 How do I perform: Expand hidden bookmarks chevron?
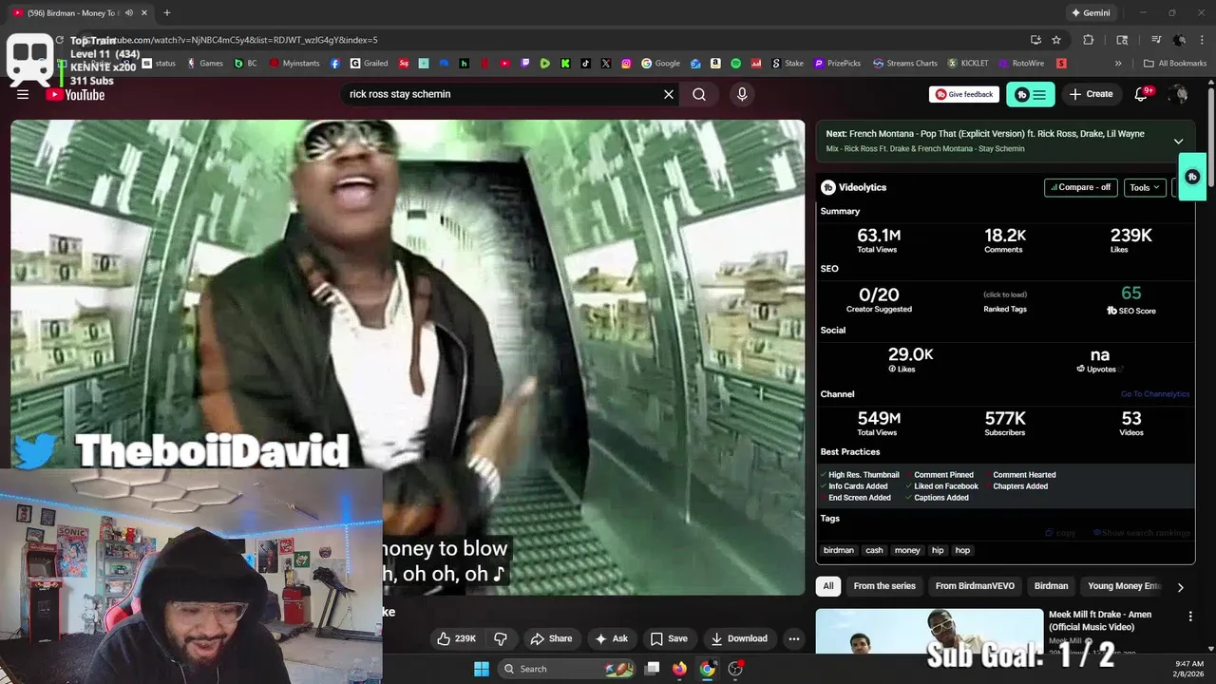click(1118, 64)
